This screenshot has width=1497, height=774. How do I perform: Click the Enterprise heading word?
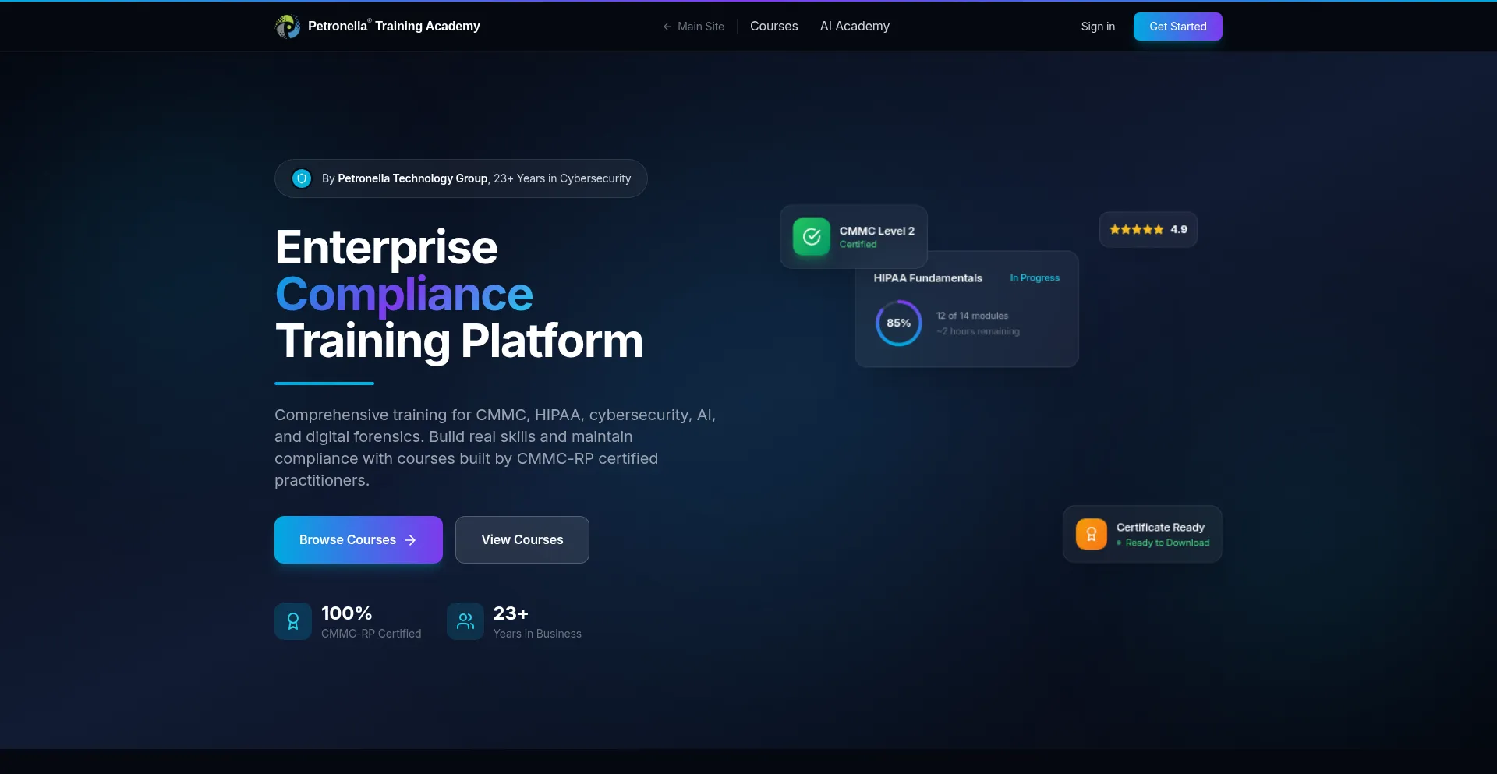point(386,247)
